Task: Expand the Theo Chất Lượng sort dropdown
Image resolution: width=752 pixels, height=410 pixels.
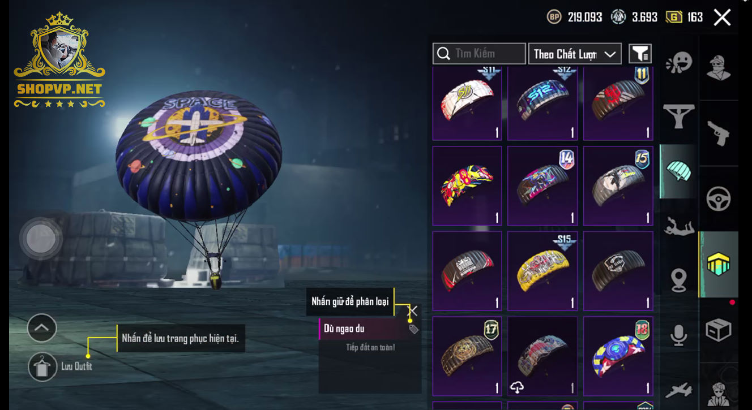Action: point(575,54)
